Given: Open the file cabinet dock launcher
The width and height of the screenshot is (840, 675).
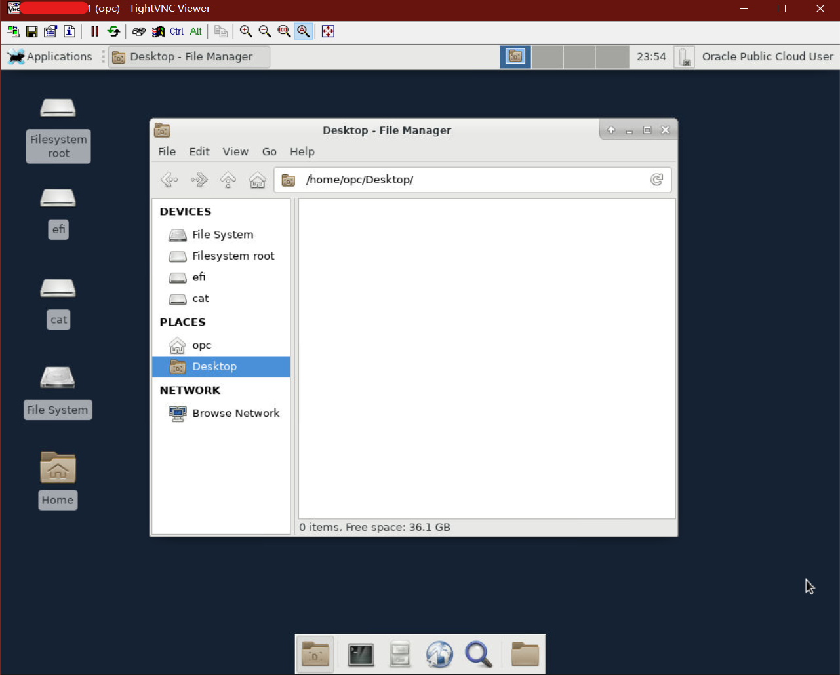Looking at the screenshot, I should click(399, 654).
